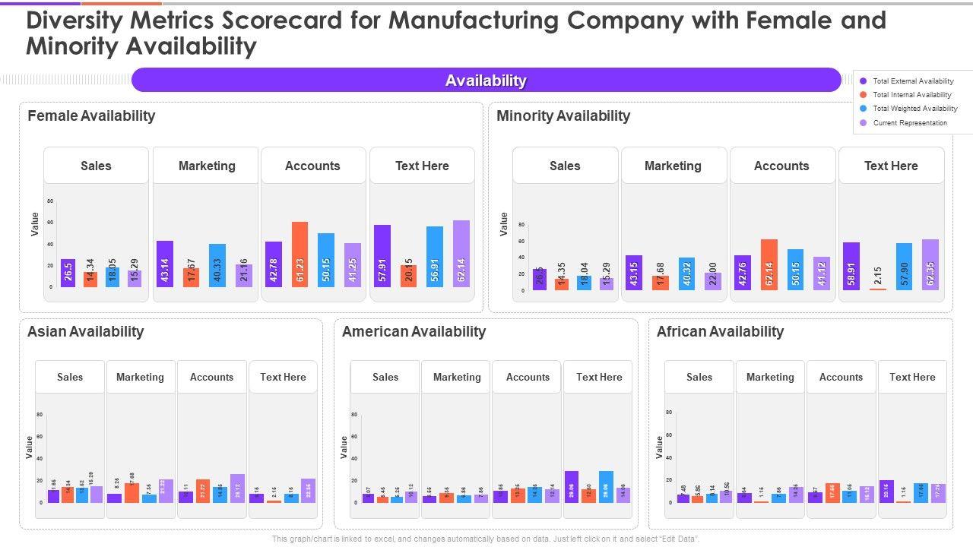Viewport: 973px width, 547px height.
Task: Click the purple Total External Availability legend dot
Action: tap(863, 81)
